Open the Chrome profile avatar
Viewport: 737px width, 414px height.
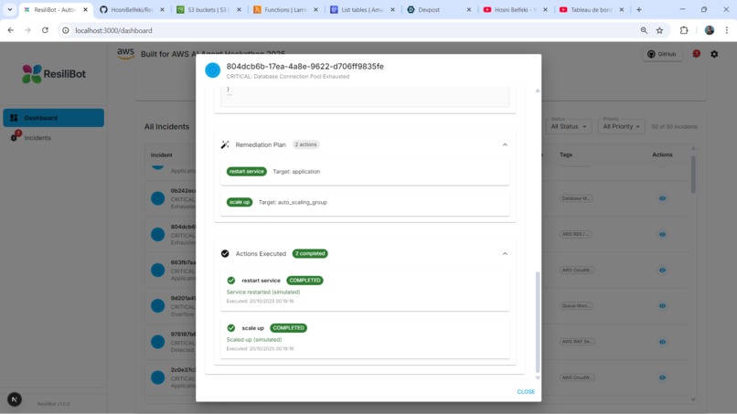(x=710, y=30)
